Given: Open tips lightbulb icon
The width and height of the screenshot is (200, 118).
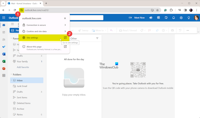Looking at the screenshot, I should [x=189, y=18].
